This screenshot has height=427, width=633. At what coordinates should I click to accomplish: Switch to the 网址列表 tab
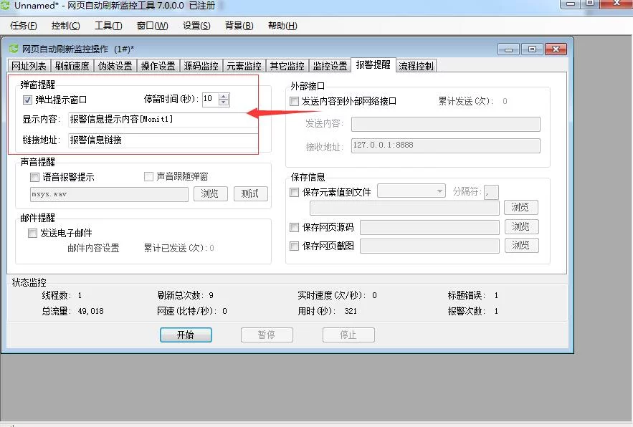[29, 66]
